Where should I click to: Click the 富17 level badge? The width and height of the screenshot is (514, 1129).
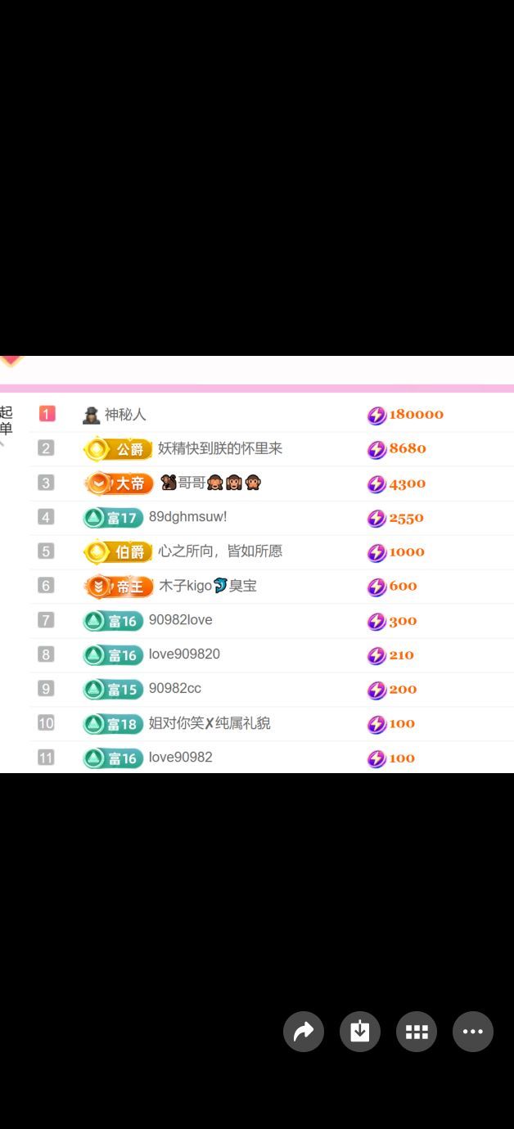(x=113, y=518)
